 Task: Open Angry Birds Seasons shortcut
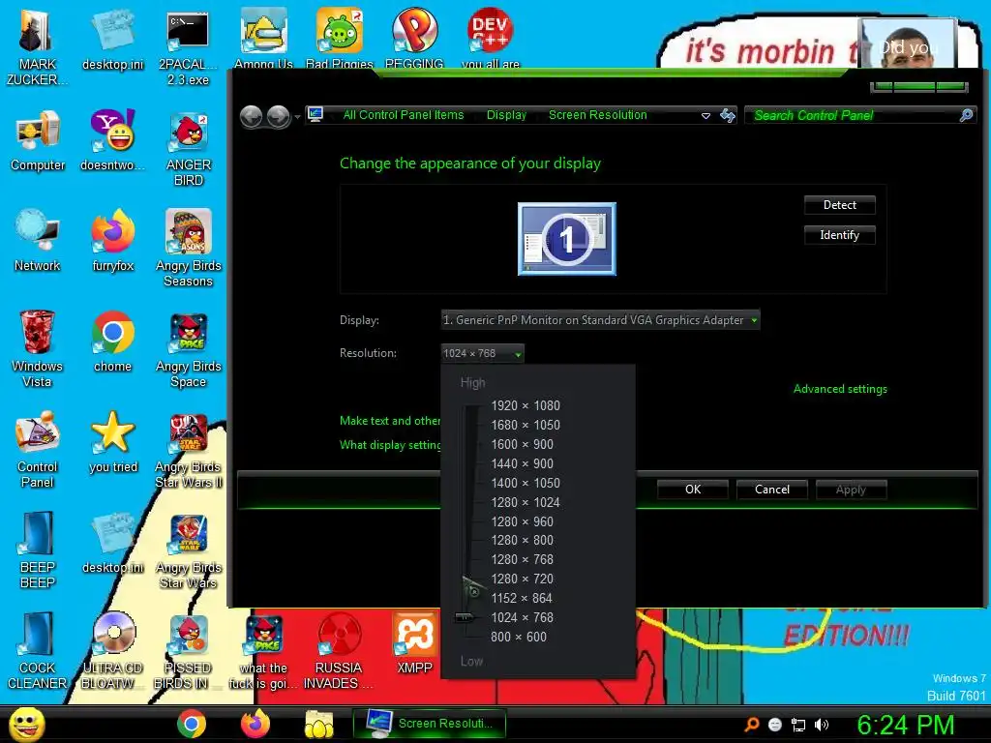pos(188,249)
